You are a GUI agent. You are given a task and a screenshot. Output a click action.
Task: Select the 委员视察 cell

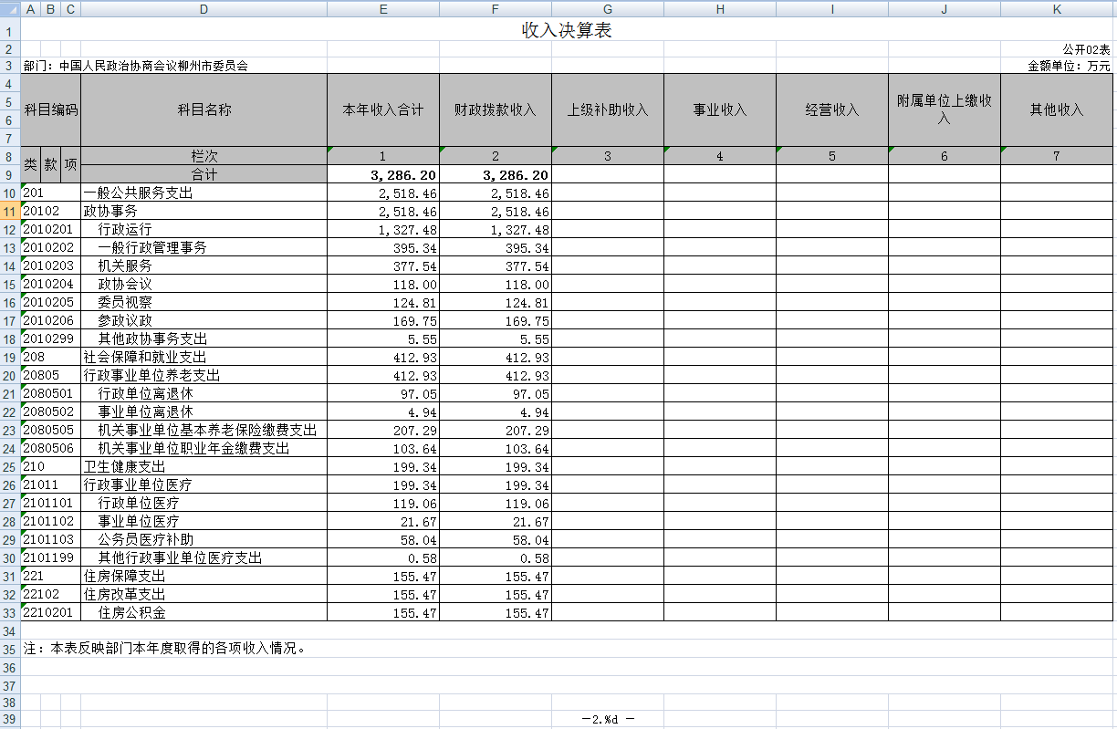pyautogui.click(x=204, y=302)
